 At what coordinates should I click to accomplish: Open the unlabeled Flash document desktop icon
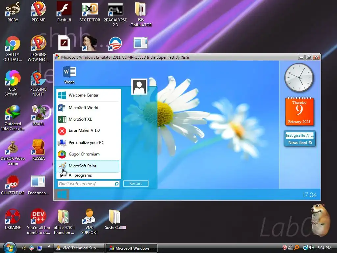pyautogui.click(x=64, y=43)
